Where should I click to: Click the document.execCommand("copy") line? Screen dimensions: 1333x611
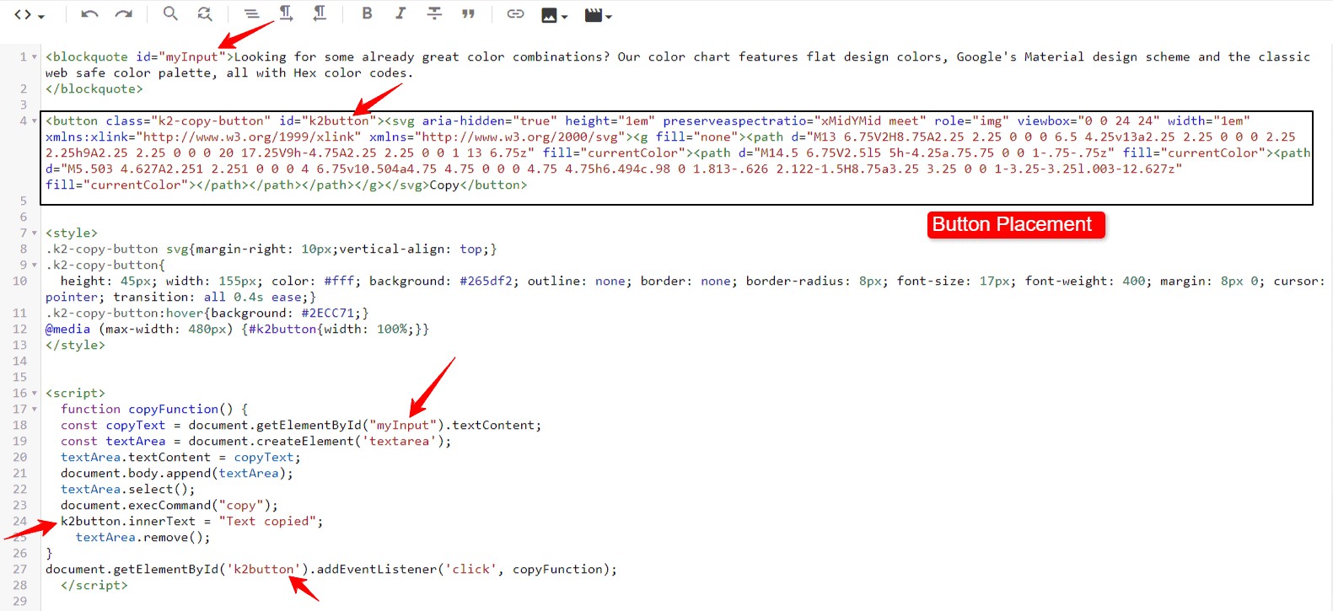point(169,505)
